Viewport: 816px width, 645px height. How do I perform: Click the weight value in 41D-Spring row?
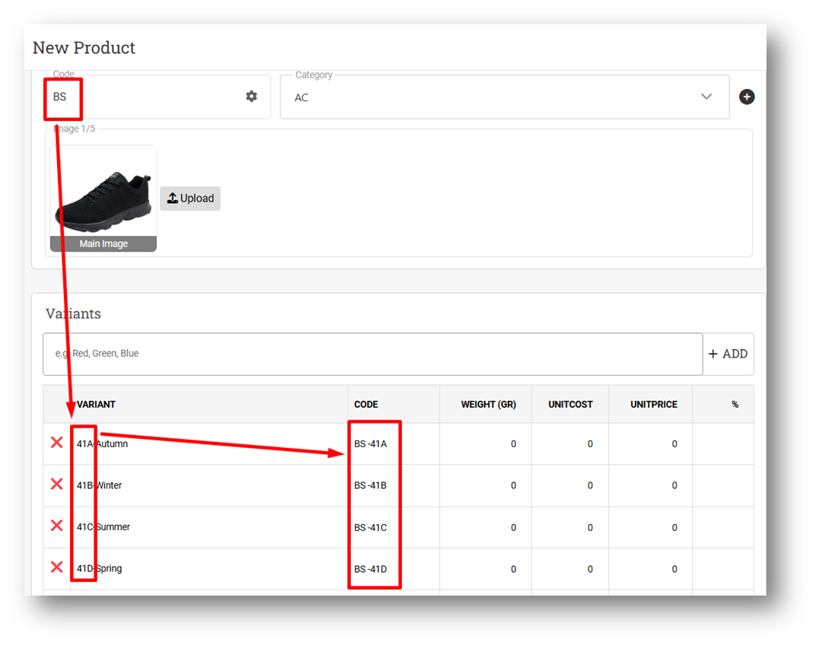513,569
